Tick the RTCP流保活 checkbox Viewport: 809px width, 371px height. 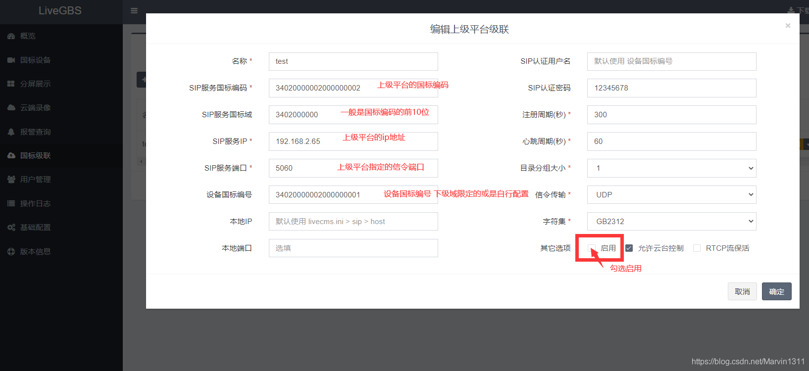pyautogui.click(x=697, y=248)
